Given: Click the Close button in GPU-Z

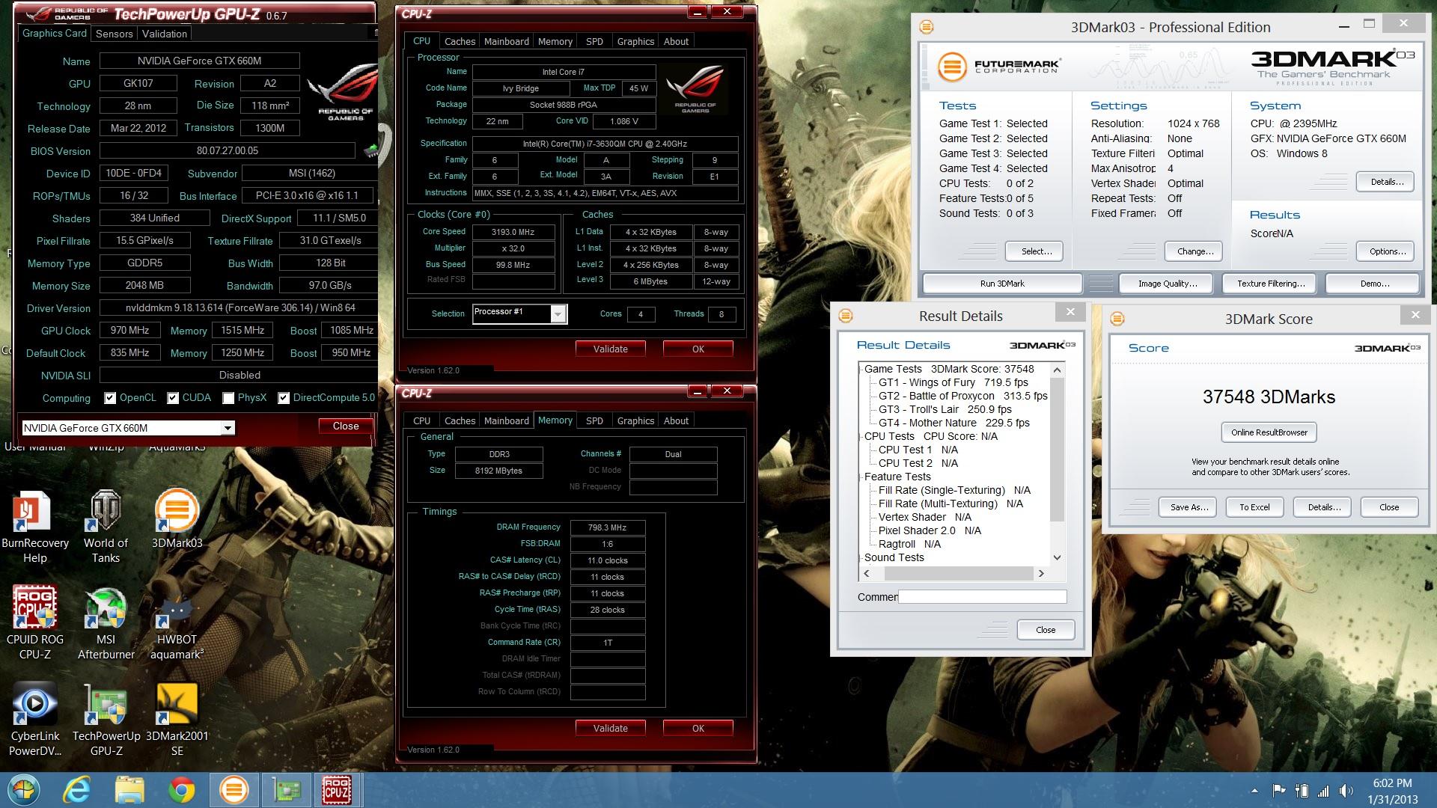Looking at the screenshot, I should tap(345, 426).
